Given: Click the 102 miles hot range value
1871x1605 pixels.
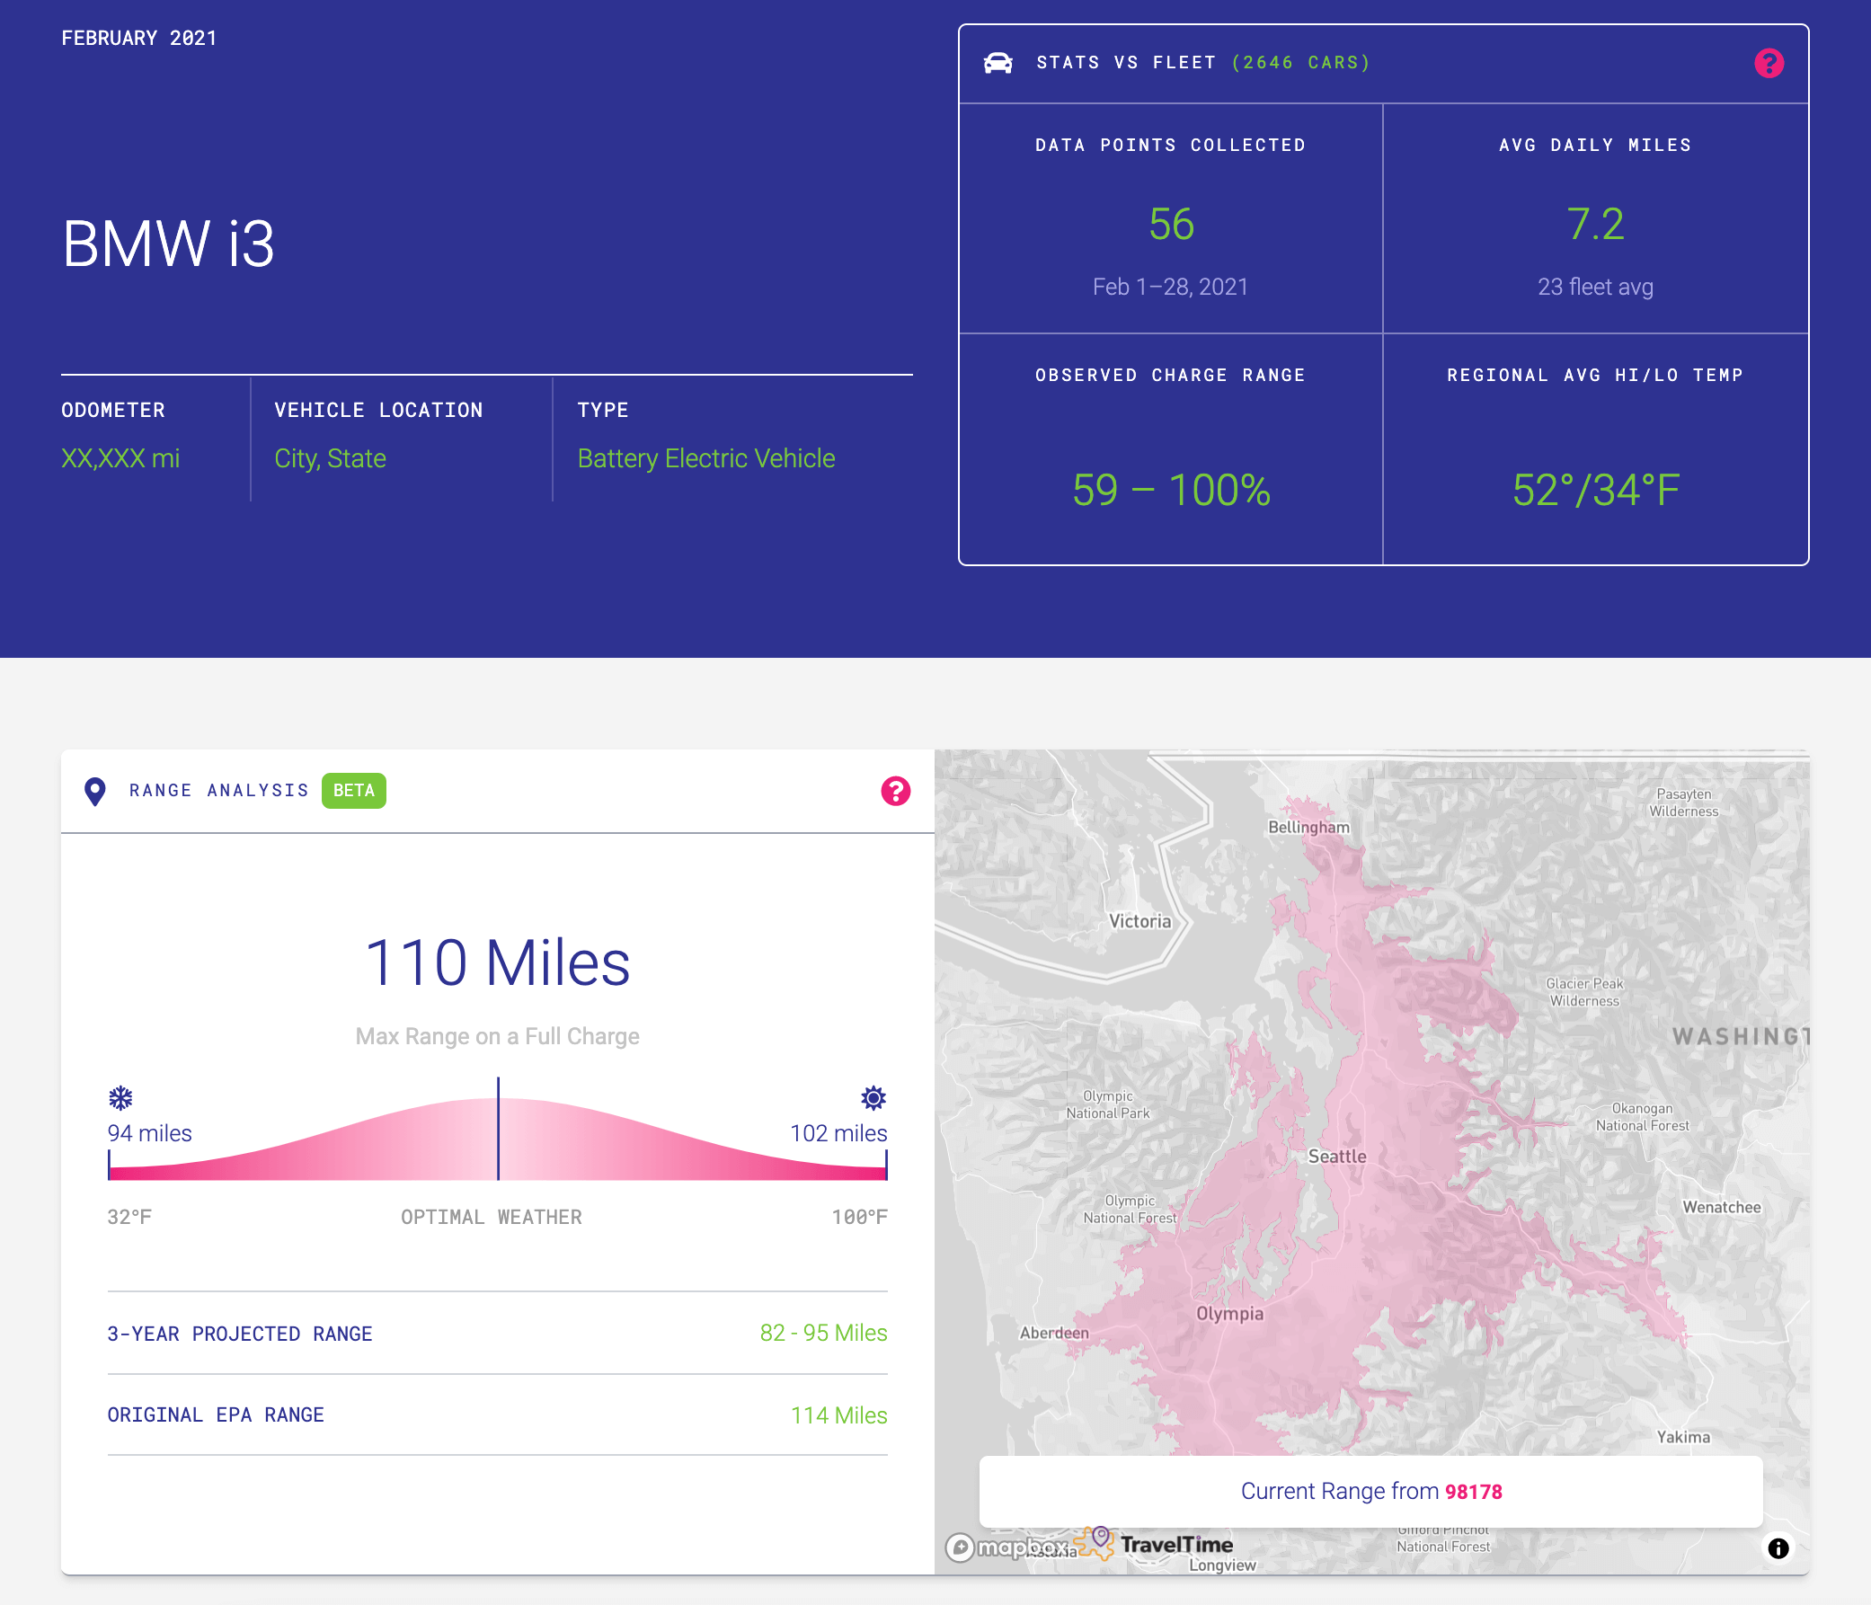Looking at the screenshot, I should [x=838, y=1133].
